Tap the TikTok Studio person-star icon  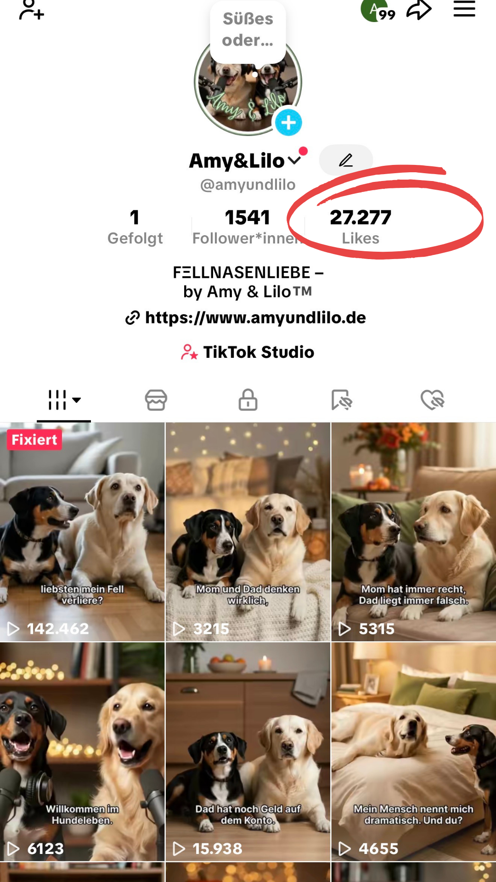click(189, 352)
